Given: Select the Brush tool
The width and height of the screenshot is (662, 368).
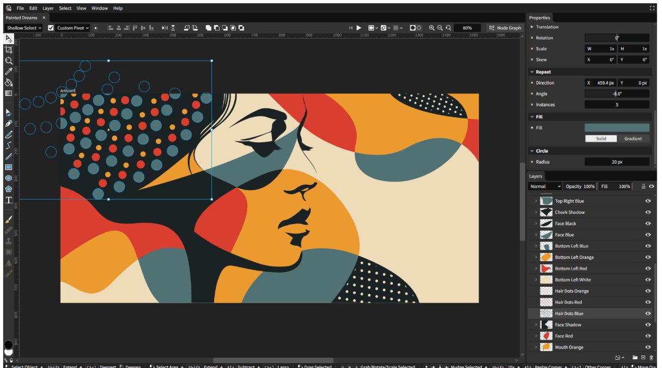Looking at the screenshot, I should tap(9, 219).
